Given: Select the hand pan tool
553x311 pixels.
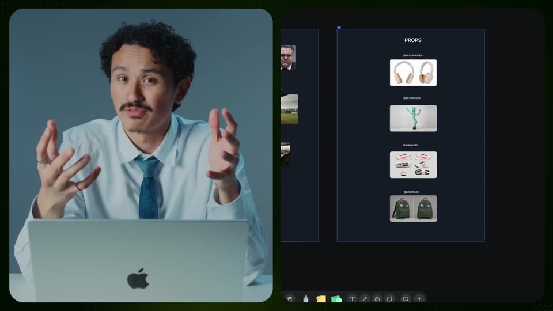Looking at the screenshot, I should pos(290,299).
